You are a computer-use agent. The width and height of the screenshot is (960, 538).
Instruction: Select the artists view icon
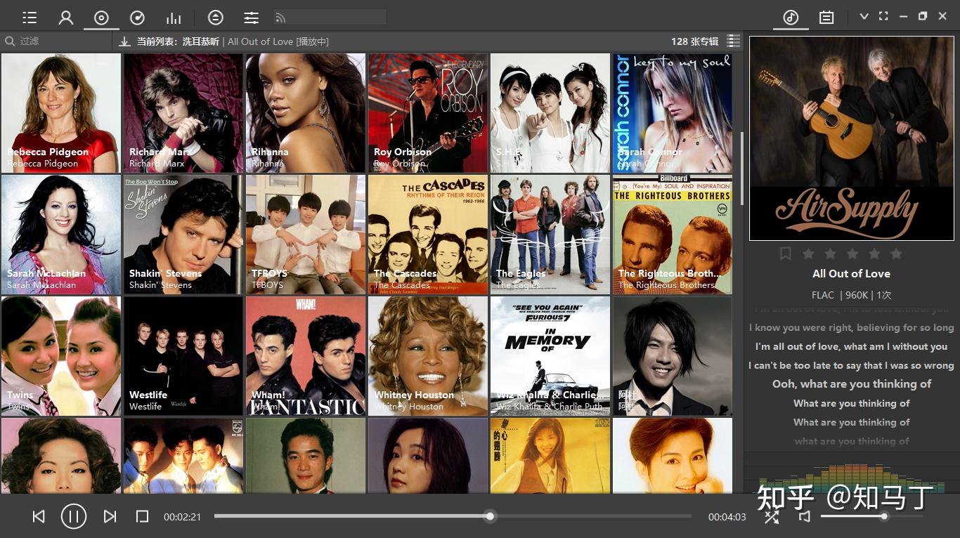tap(65, 17)
